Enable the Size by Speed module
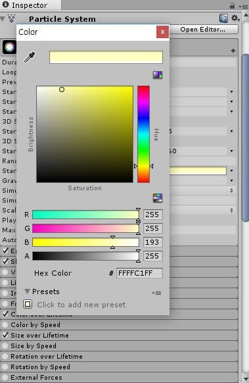The height and width of the screenshot is (383, 249). tap(5, 345)
